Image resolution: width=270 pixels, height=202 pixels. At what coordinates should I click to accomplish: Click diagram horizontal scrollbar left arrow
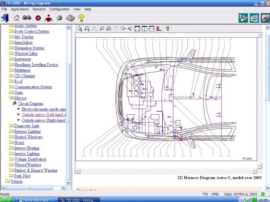tap(78, 171)
